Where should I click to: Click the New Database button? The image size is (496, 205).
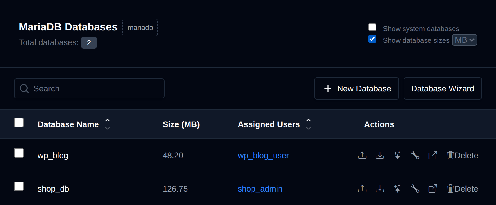pyautogui.click(x=357, y=88)
